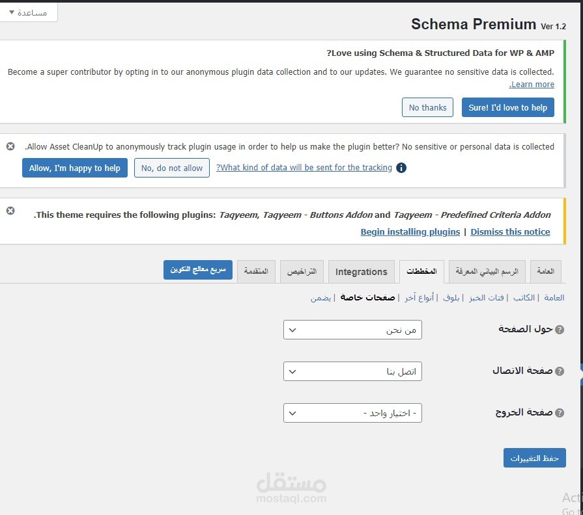Open the Learn more link
This screenshot has height=515, width=583.
click(532, 85)
